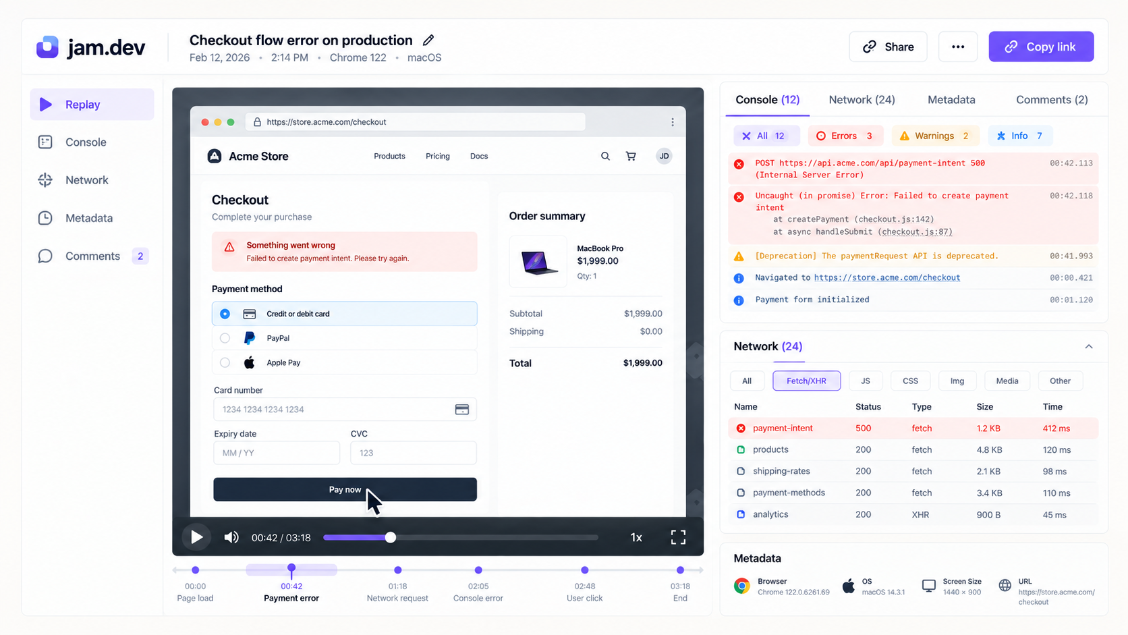
Task: Filter console by Errors
Action: (844, 136)
